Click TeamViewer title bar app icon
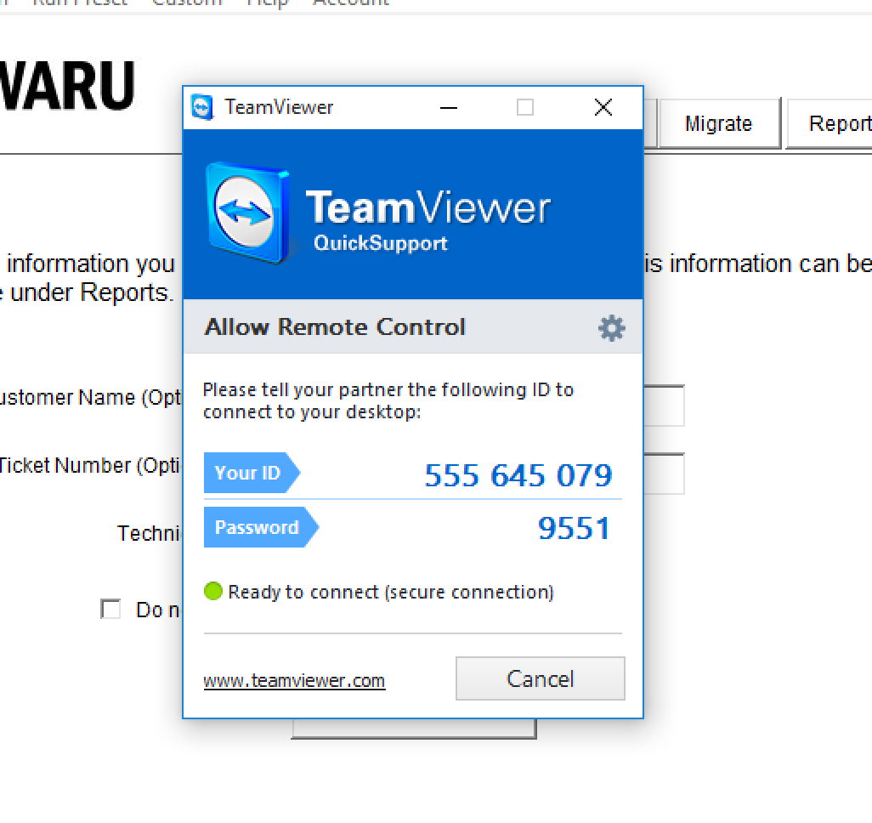 click(202, 107)
